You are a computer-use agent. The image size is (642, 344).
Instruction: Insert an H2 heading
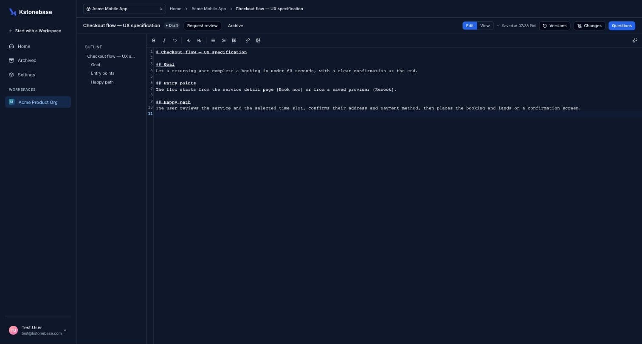[x=189, y=40]
